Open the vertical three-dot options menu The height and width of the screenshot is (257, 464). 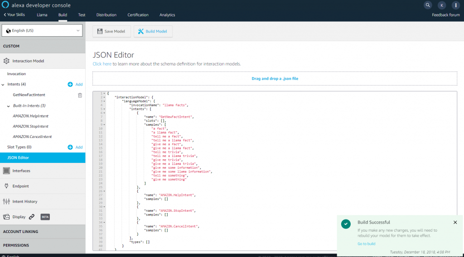pos(456,5)
